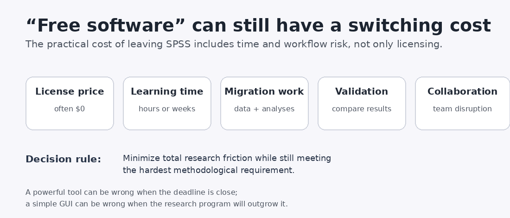
Task: Click the 'team disruption' caption
Action: click(x=462, y=109)
